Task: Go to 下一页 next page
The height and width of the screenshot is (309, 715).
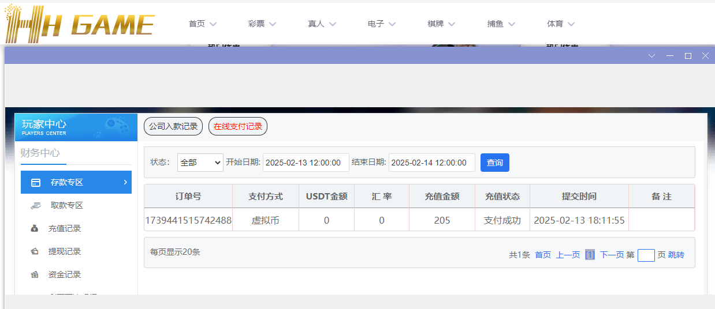Action: [612, 255]
